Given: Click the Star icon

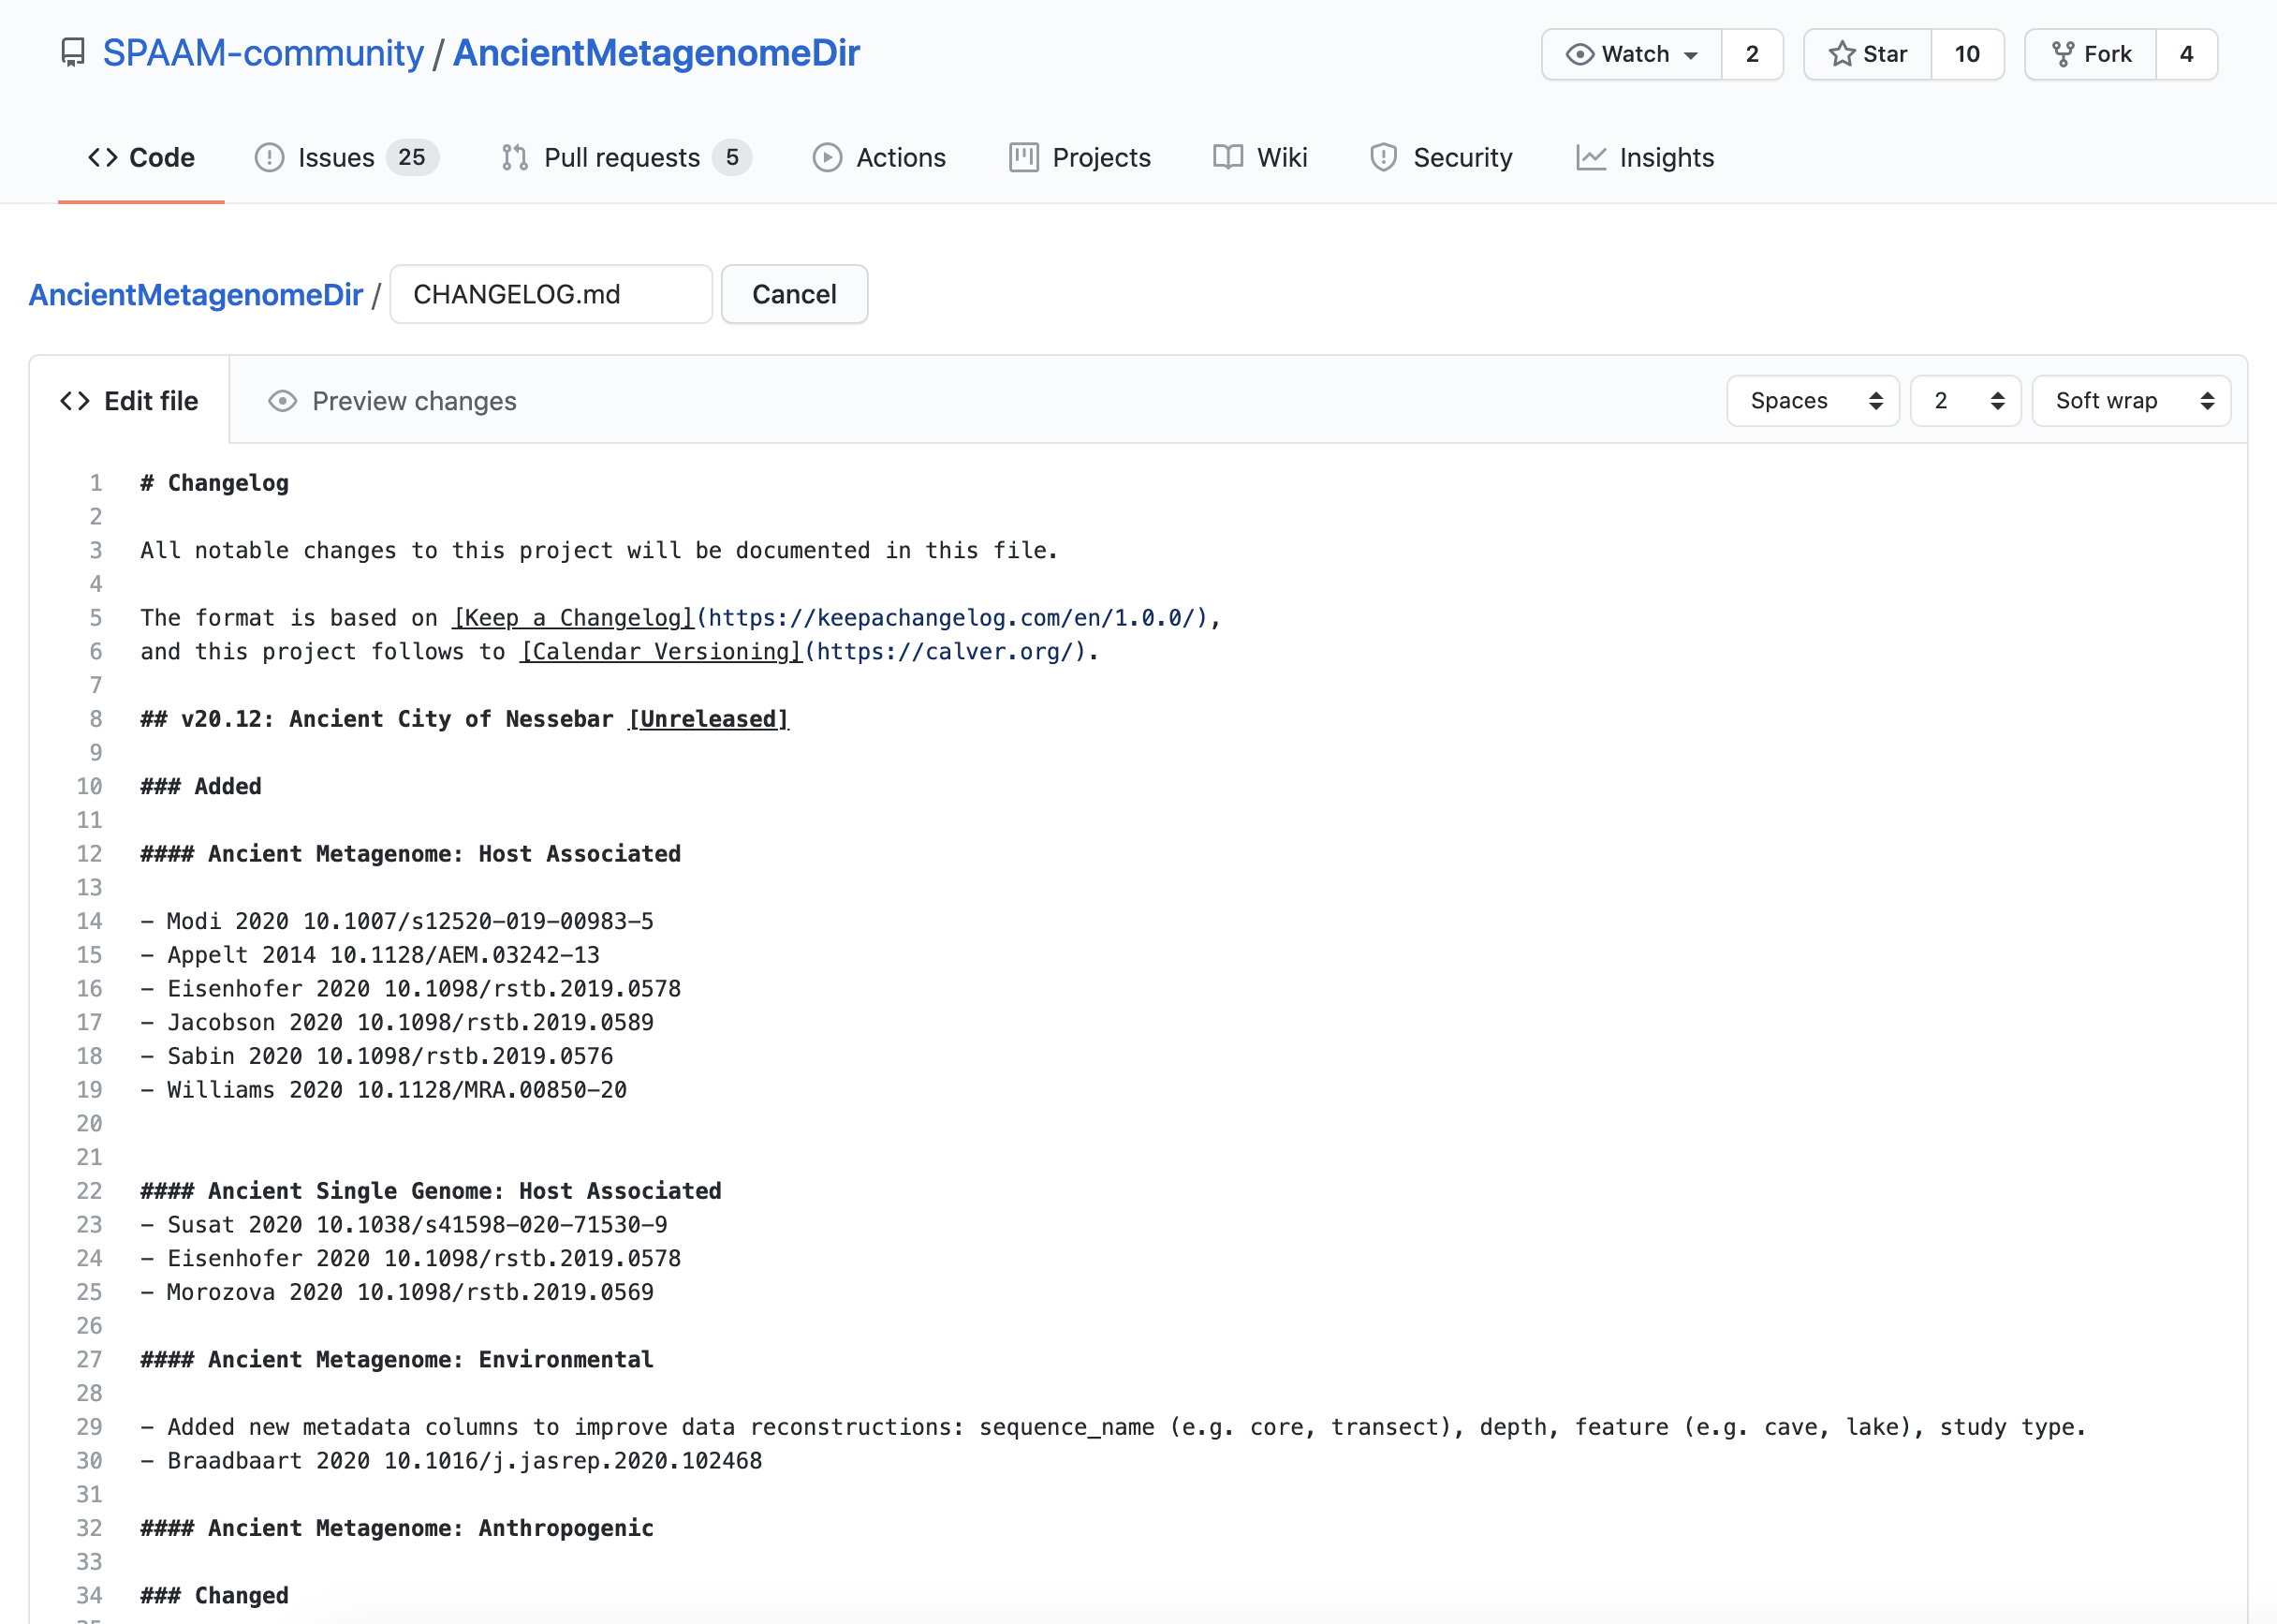Looking at the screenshot, I should coord(1842,54).
